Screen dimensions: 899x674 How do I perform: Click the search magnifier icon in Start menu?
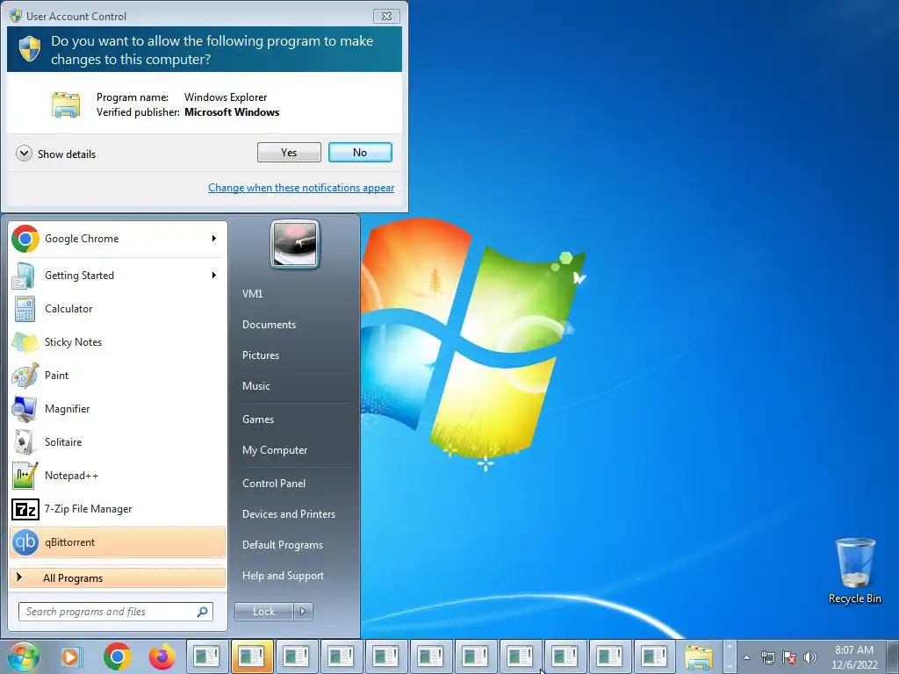pos(203,612)
